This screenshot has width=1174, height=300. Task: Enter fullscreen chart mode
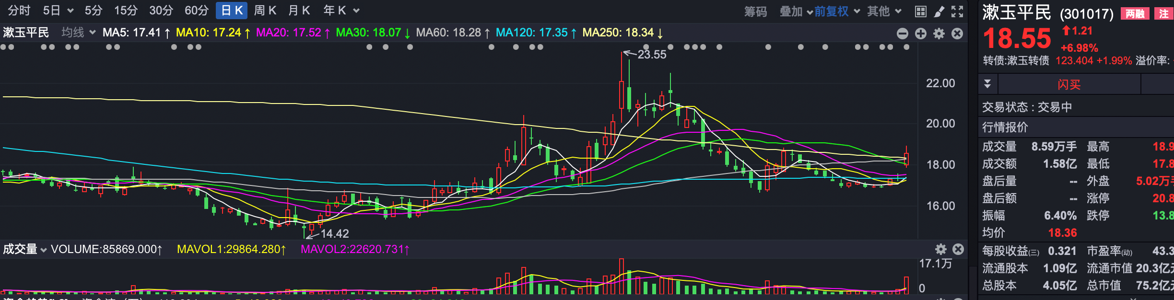pos(957,12)
